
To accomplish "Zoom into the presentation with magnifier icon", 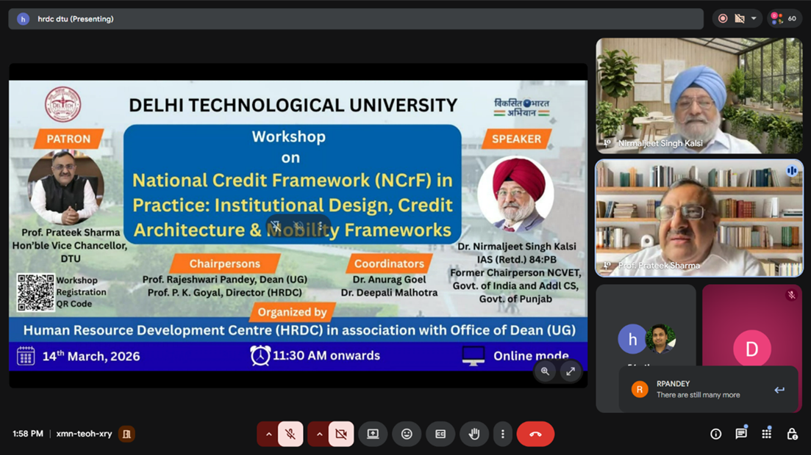I will [x=545, y=371].
